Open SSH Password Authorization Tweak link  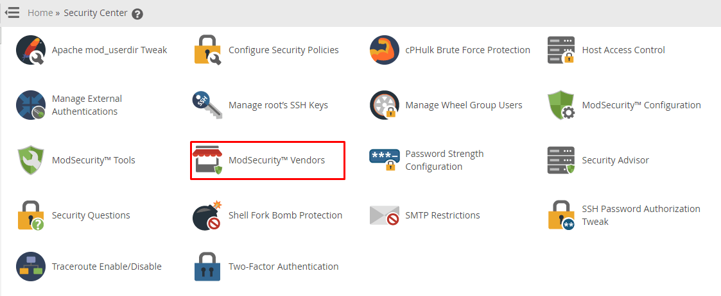641,215
